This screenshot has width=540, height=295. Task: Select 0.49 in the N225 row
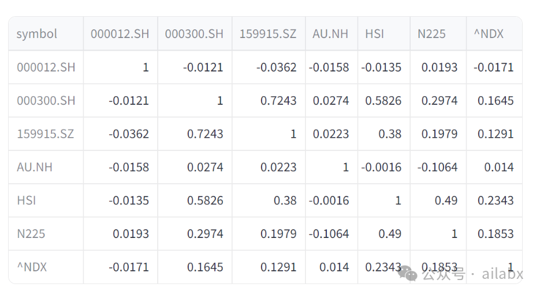(390, 234)
